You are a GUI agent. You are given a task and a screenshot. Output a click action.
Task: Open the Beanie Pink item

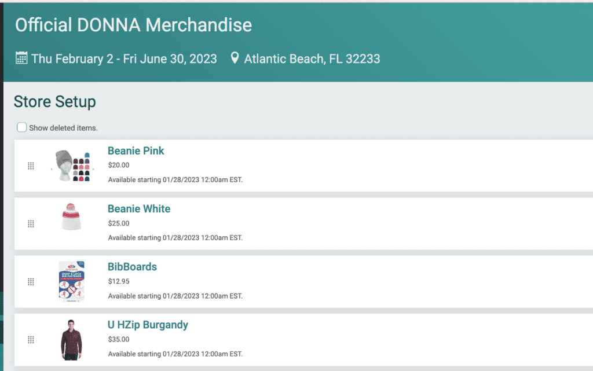136,150
